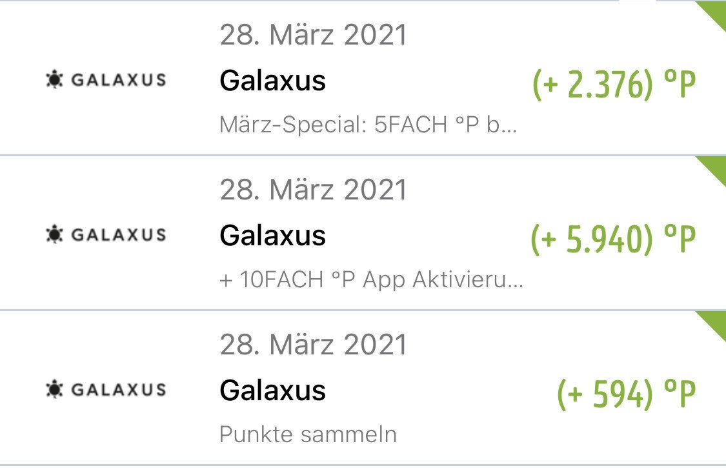
Task: Open date 28. März 2021 of 10FACH entry
Action: [x=314, y=190]
